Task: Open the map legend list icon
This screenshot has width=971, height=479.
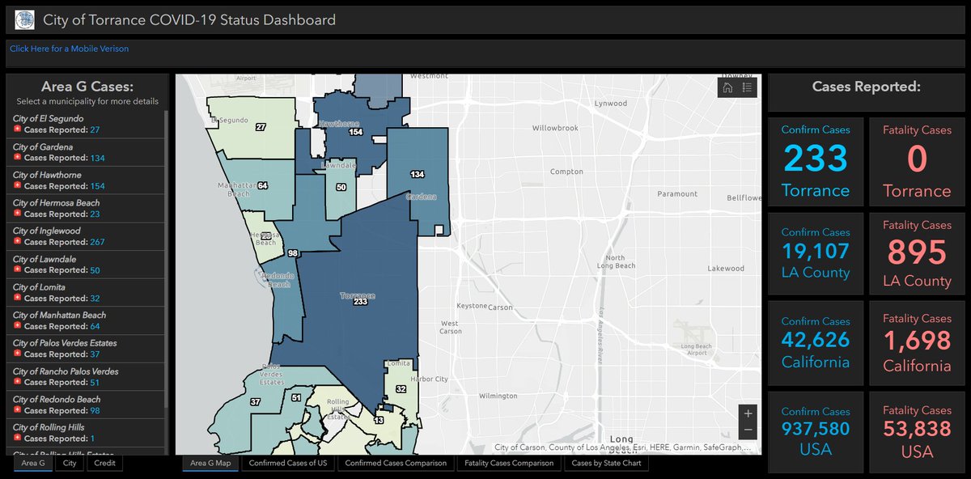Action: [x=747, y=87]
